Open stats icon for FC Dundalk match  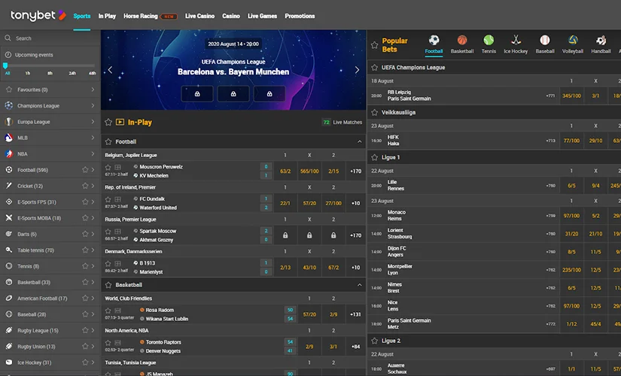tap(117, 199)
